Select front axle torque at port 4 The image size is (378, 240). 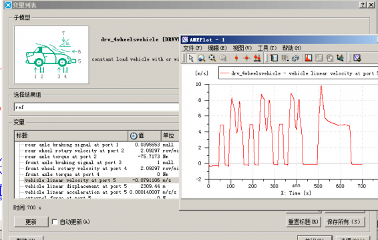tap(62, 174)
